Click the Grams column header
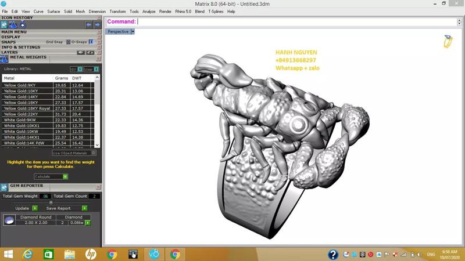 click(62, 78)
